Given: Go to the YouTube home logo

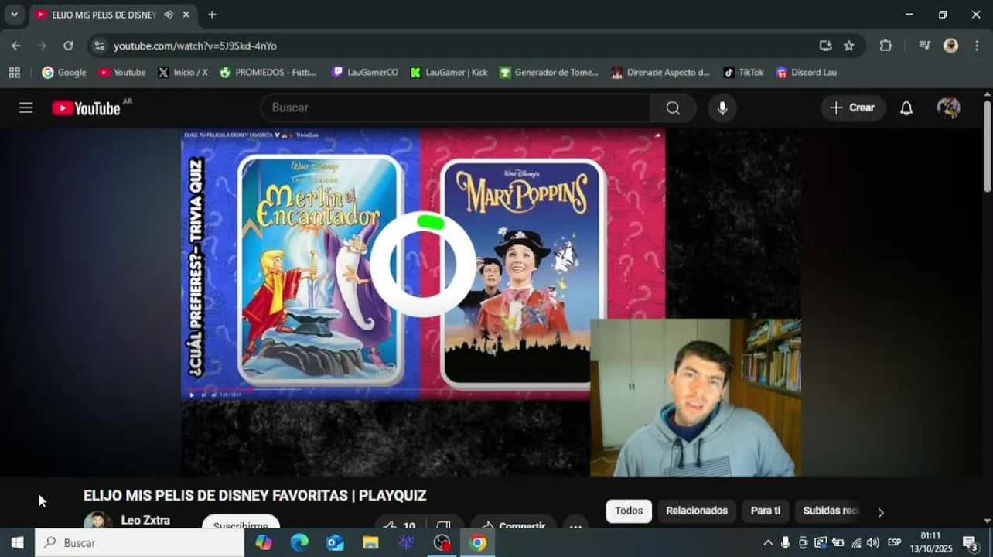Looking at the screenshot, I should 87,108.
